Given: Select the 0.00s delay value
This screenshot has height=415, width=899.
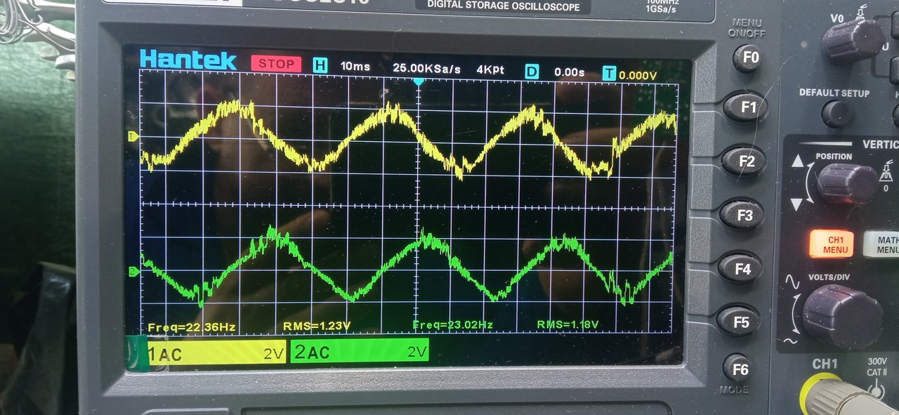Looking at the screenshot, I should [x=570, y=72].
